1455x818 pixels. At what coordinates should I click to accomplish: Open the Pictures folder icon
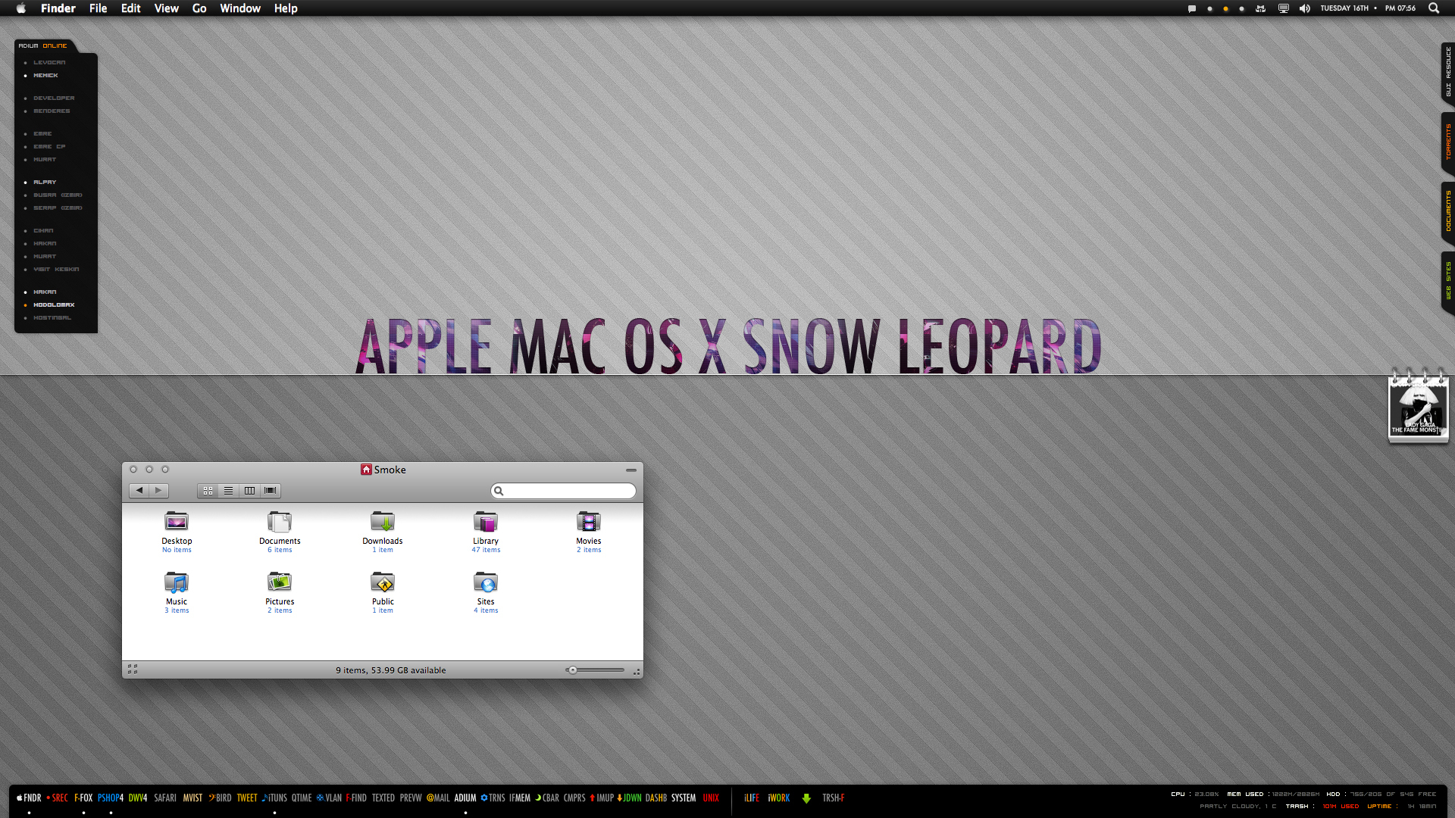tap(280, 582)
